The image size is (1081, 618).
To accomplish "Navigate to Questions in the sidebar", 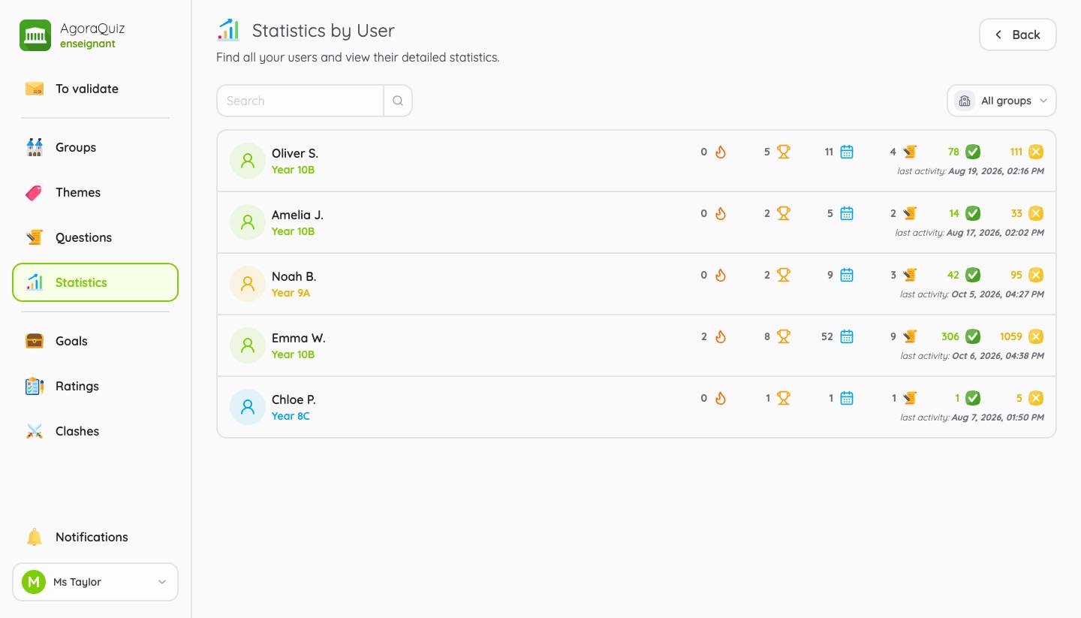I will point(95,237).
